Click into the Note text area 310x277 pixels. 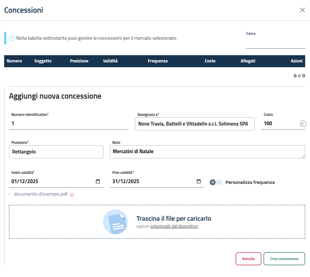pyautogui.click(x=207, y=152)
